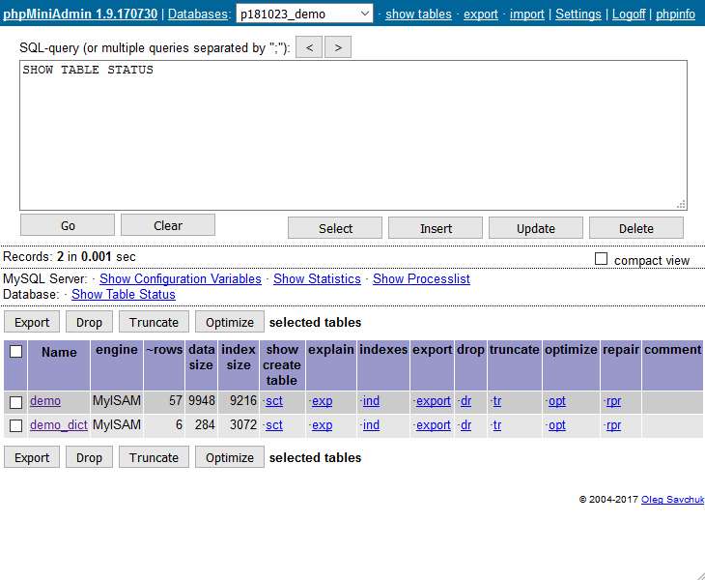This screenshot has width=705, height=580.
Task: Click ind indexes link for demo_dict table
Action: click(371, 424)
